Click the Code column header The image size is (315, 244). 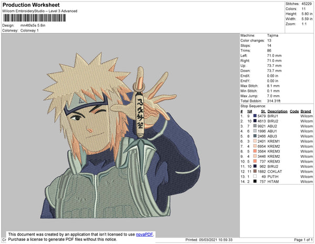point(295,111)
